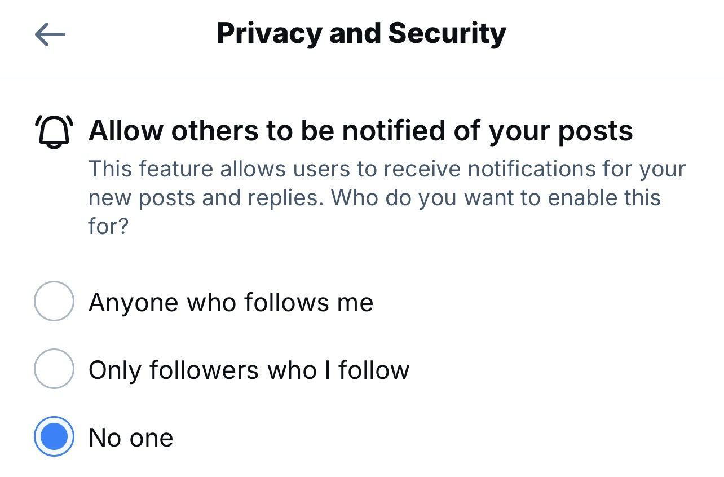
Task: Go back using the left arrow
Action: coord(50,34)
